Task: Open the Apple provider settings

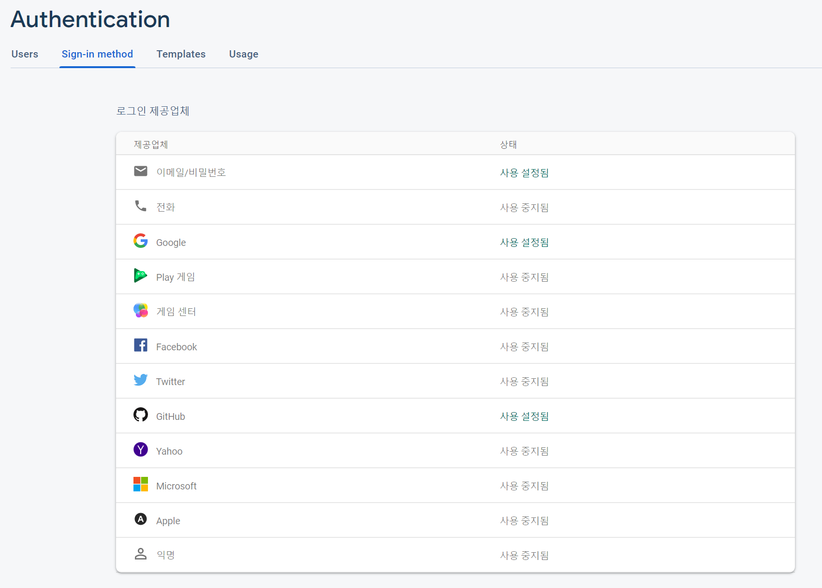Action: pyautogui.click(x=455, y=520)
